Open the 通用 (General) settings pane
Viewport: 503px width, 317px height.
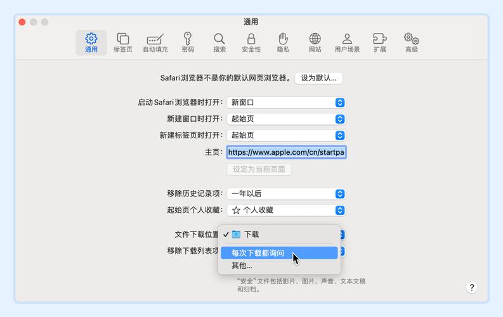[x=91, y=42]
